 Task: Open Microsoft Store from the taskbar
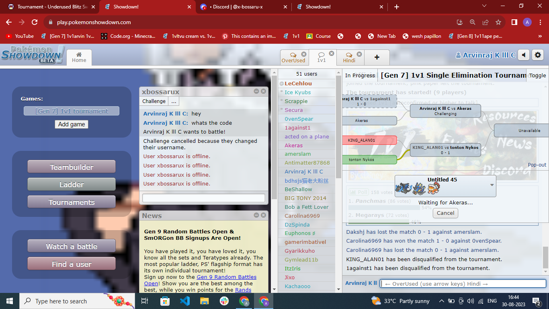tap(165, 301)
